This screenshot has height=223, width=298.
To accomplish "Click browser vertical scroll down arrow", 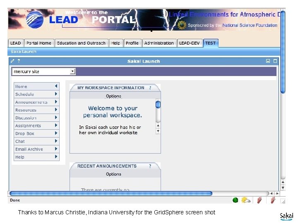I will pos(283,187).
